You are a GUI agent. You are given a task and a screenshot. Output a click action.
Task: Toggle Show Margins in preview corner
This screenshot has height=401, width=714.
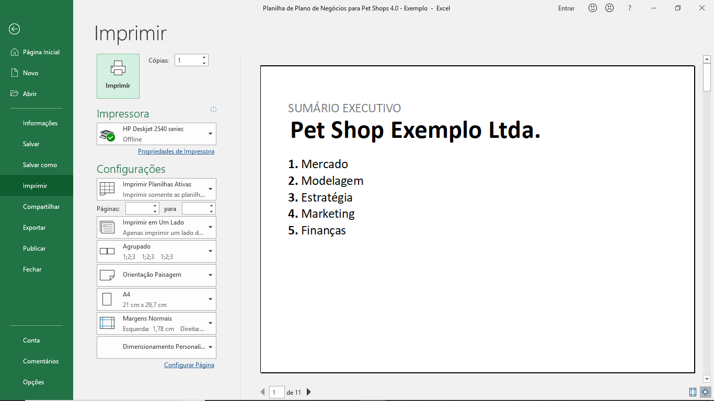point(693,392)
